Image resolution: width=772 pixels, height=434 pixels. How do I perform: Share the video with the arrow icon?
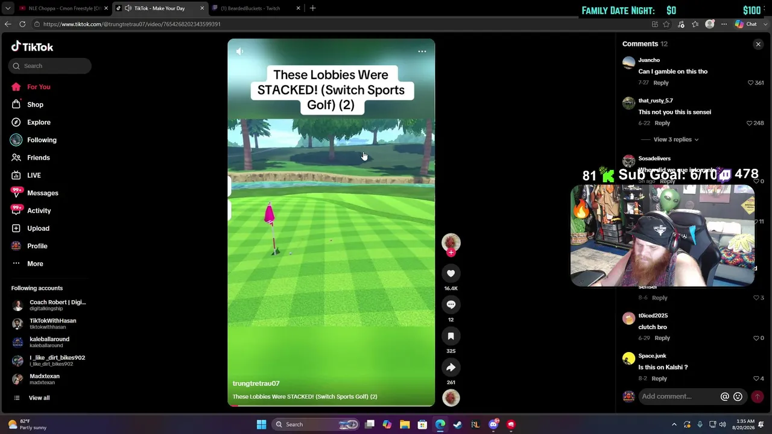click(x=451, y=368)
